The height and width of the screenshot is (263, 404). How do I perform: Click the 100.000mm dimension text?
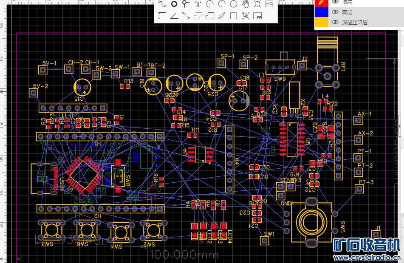coord(184,255)
